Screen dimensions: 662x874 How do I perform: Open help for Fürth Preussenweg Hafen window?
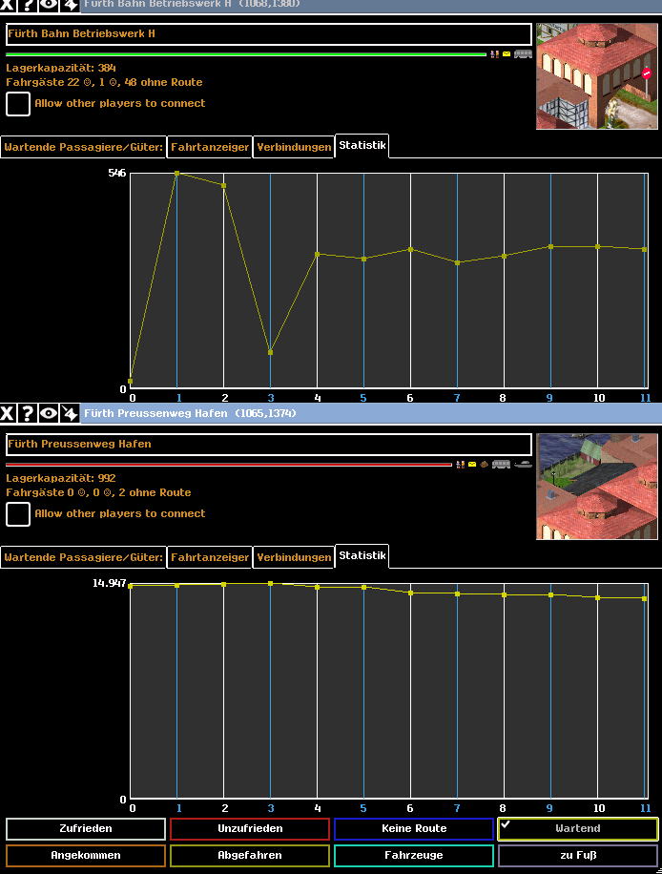click(28, 413)
